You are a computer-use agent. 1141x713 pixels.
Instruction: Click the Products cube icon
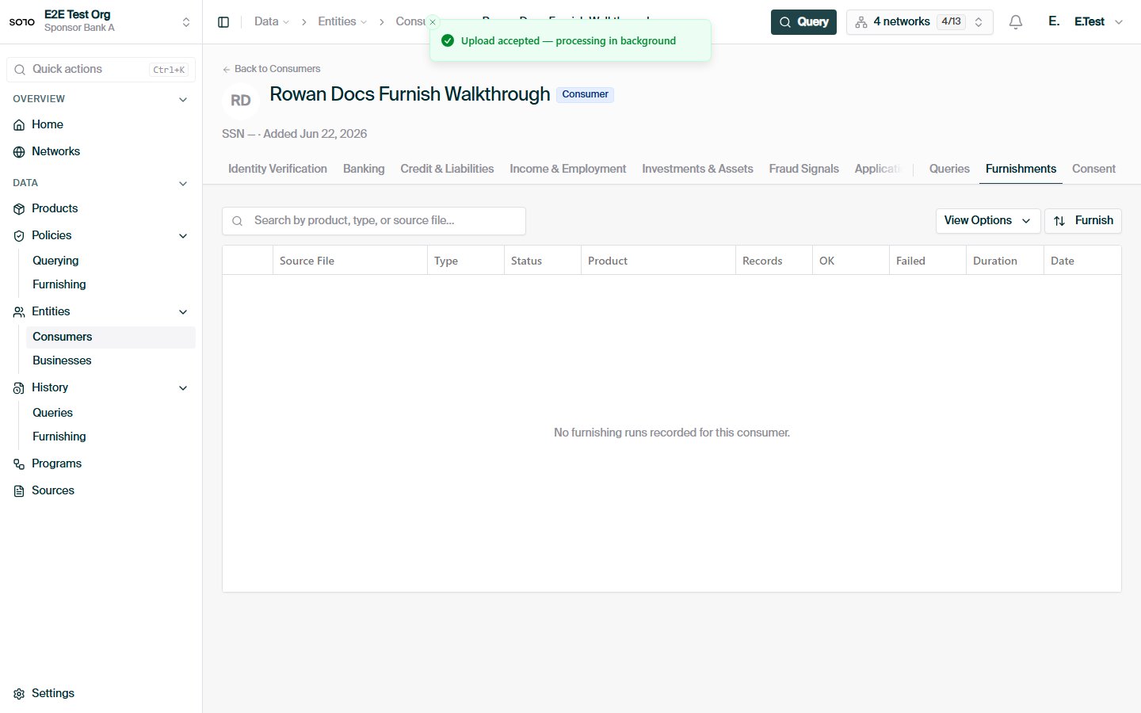[19, 209]
